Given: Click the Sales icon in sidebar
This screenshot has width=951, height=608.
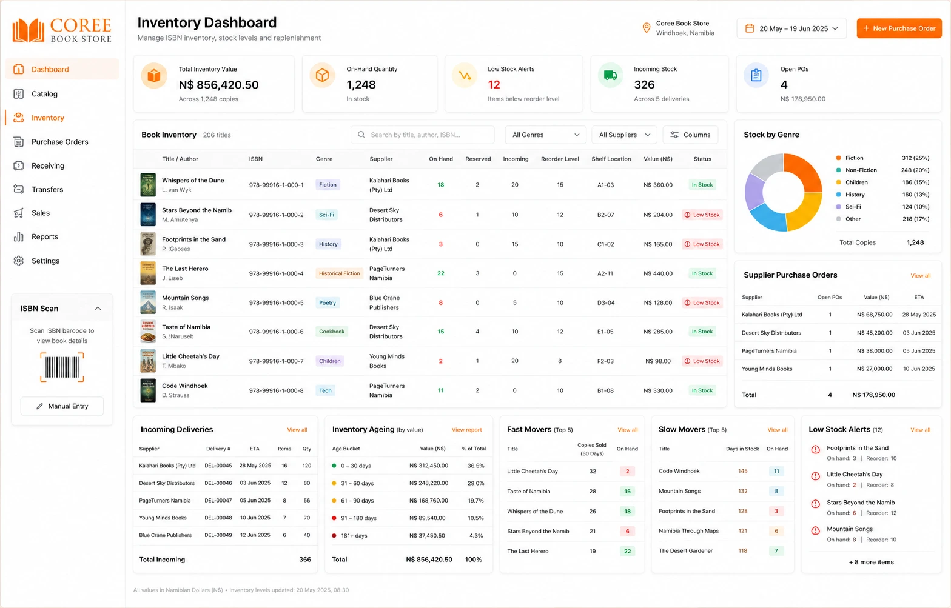Looking at the screenshot, I should click(19, 213).
